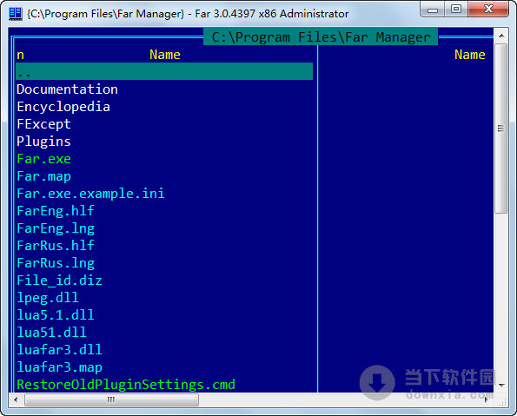The width and height of the screenshot is (517, 416).
Task: Select the Encyclopedia folder
Action: (63, 107)
